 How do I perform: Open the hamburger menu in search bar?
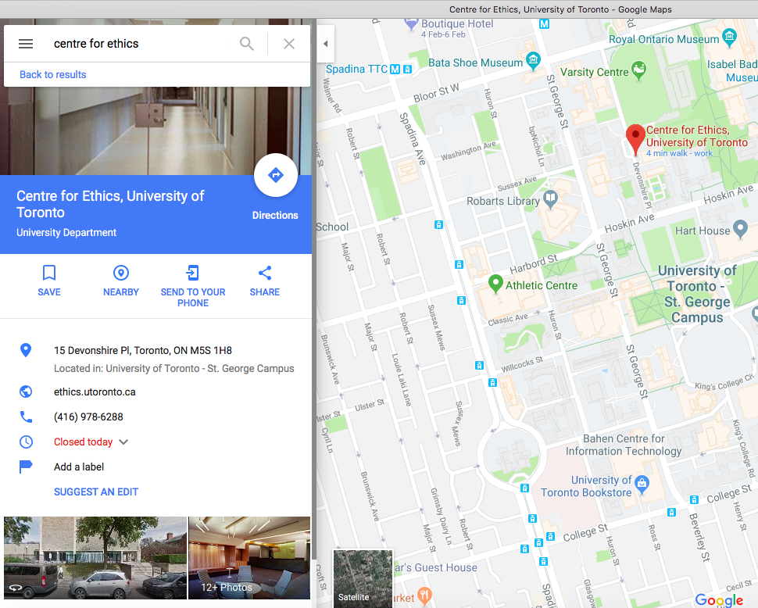tap(26, 44)
